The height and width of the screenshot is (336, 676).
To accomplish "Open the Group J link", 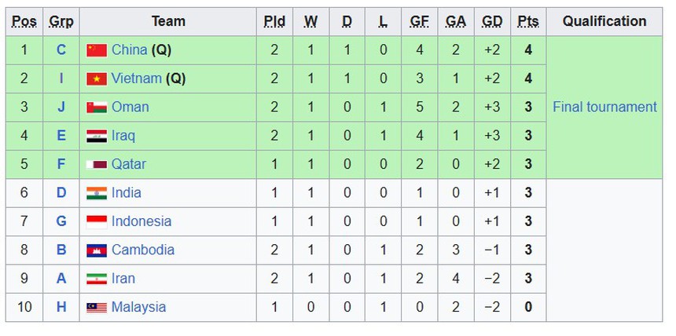I will click(61, 107).
